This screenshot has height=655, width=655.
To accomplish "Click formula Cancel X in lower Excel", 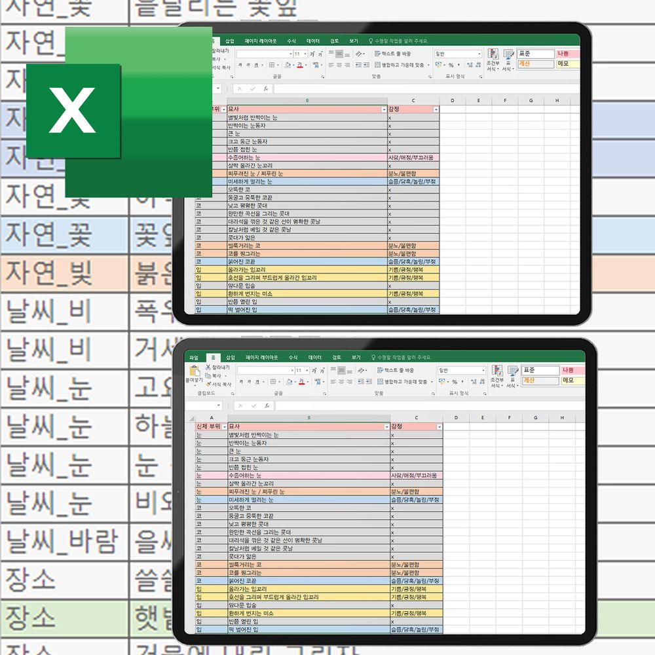I will (x=240, y=405).
